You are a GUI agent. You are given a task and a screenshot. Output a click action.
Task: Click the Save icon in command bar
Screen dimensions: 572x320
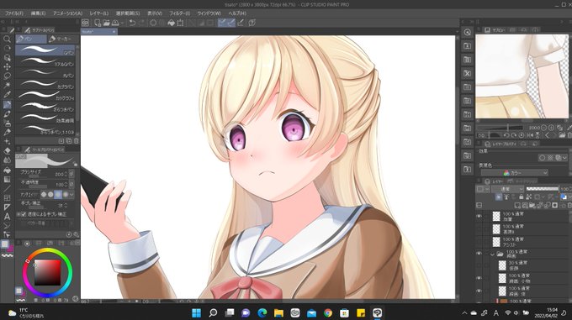pos(115,23)
